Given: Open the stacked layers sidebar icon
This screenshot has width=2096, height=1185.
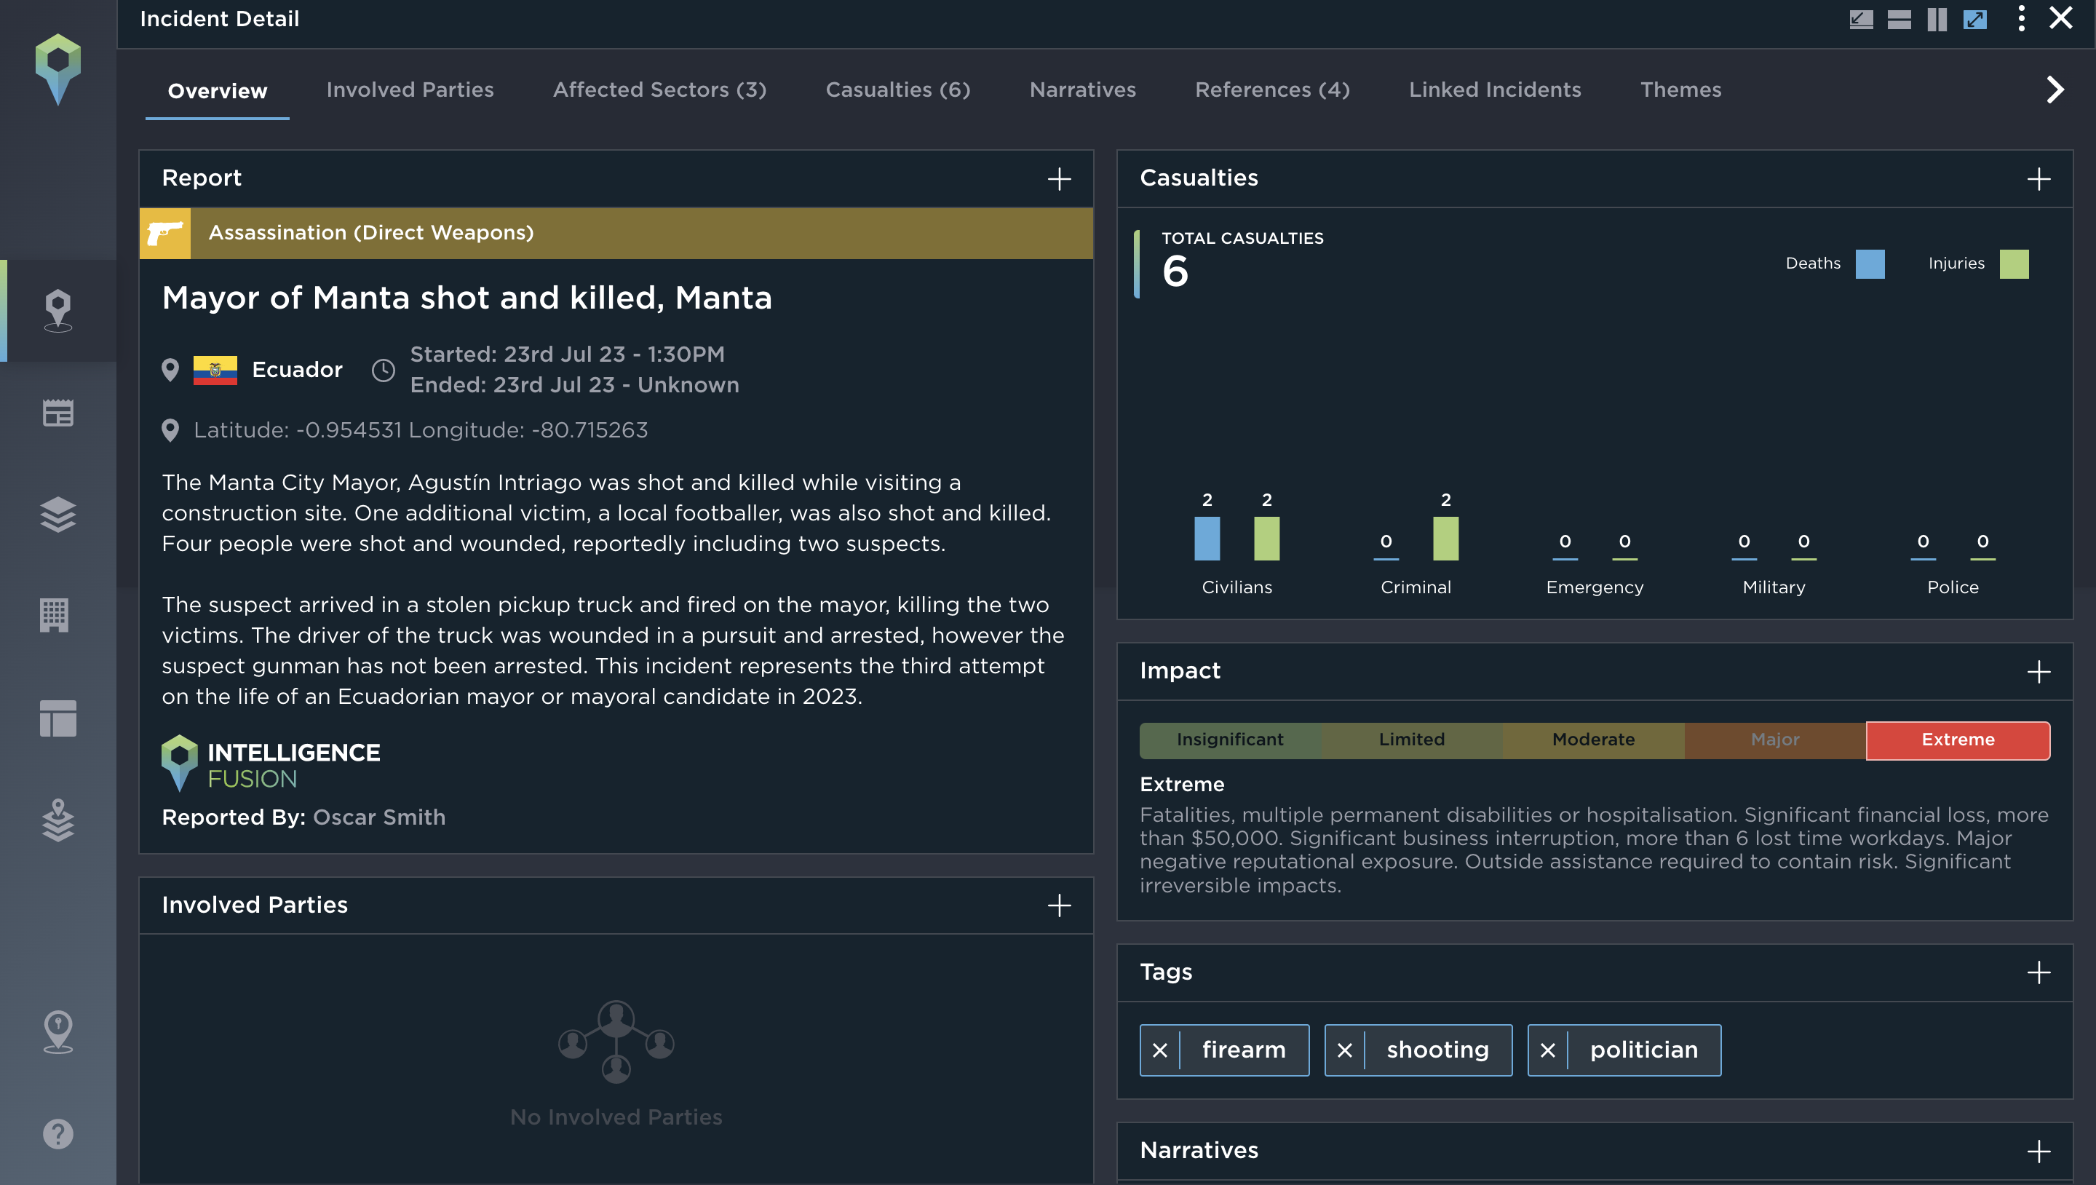Looking at the screenshot, I should (57, 515).
